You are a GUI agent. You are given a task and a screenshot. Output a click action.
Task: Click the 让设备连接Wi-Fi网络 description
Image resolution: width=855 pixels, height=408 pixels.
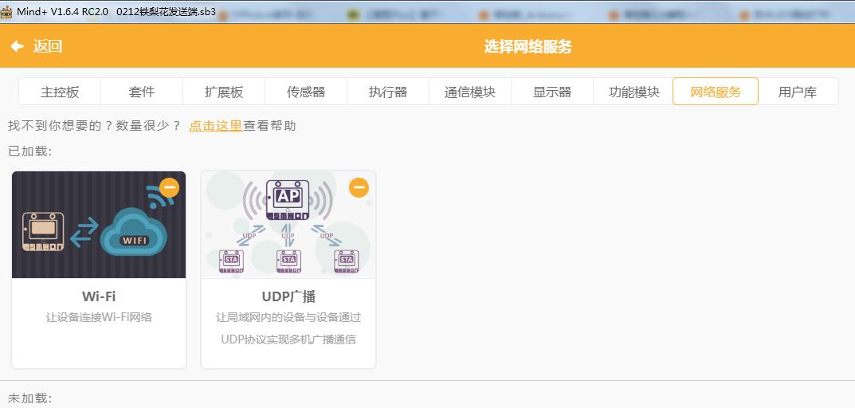point(99,317)
